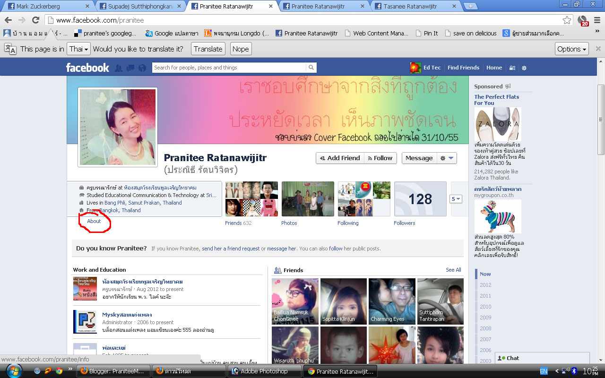Screen dimensions: 605x378
Task: Click Chrome quick launch icon
Action: pos(59,371)
